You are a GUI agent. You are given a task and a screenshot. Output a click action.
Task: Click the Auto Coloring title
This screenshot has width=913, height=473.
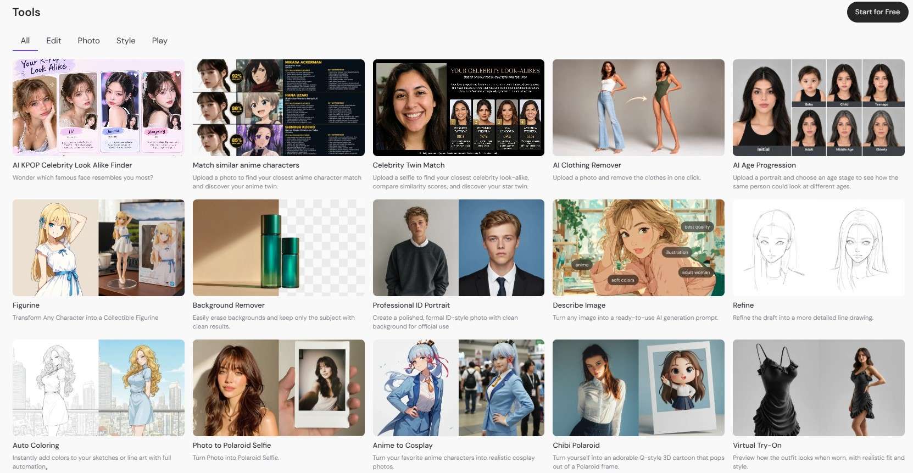[36, 446]
